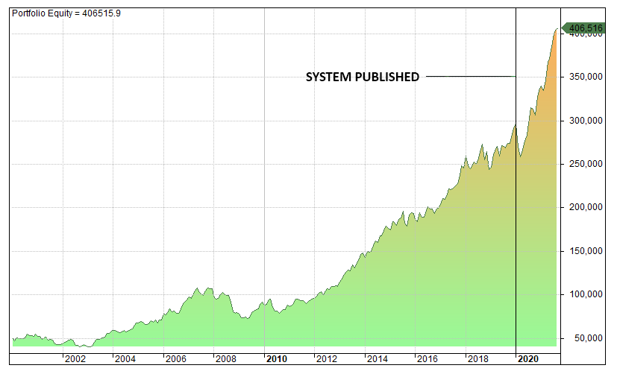Click the 150,000 y-axis label
The height and width of the screenshot is (374, 617).
click(x=586, y=251)
